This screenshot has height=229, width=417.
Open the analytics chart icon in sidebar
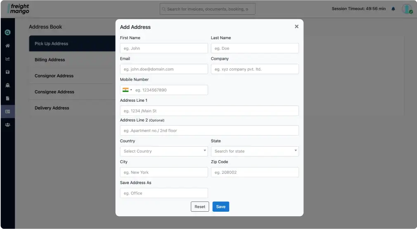[x=7, y=59]
